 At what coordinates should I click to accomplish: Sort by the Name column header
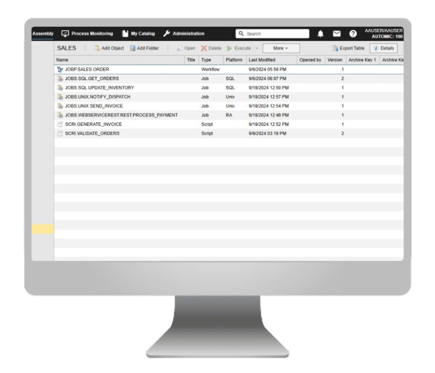pos(120,60)
